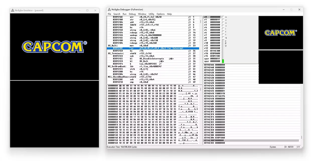The image size is (315, 161).
Task: Toggle the i interrupt flag checkbox
Action: pos(223,29)
